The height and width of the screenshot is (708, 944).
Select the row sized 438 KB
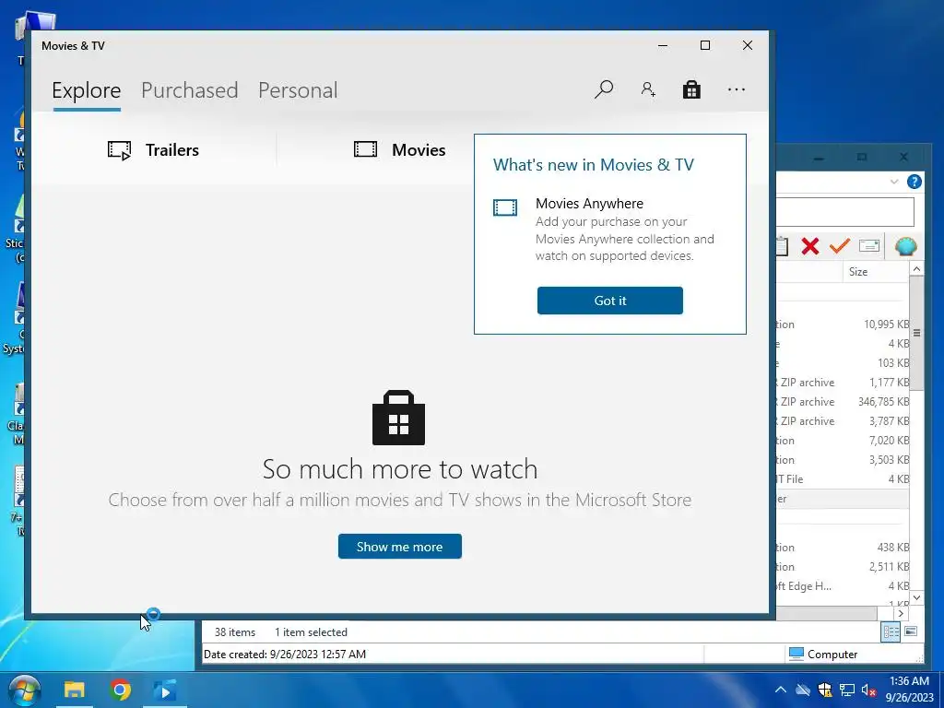coord(843,548)
